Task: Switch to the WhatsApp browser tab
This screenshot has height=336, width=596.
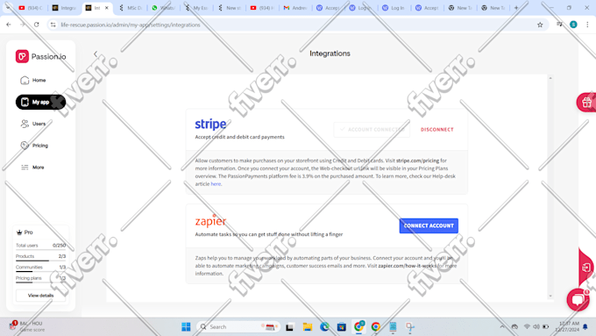Action: [x=163, y=8]
